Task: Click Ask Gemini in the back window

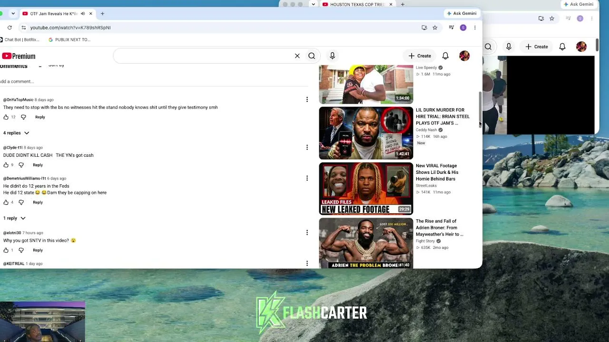Action: coord(578,4)
